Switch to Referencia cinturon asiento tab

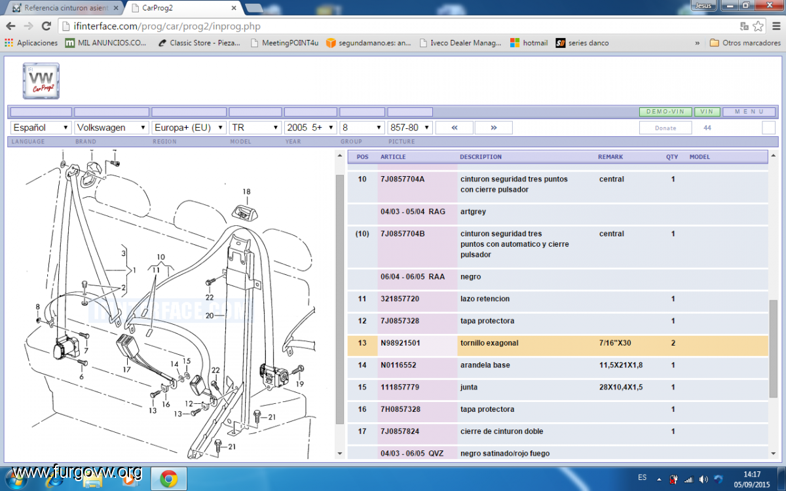64,8
